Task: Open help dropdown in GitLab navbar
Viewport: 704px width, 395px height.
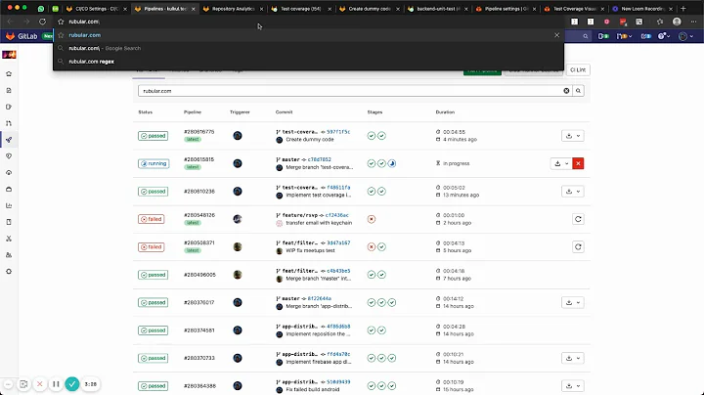Action: click(664, 36)
